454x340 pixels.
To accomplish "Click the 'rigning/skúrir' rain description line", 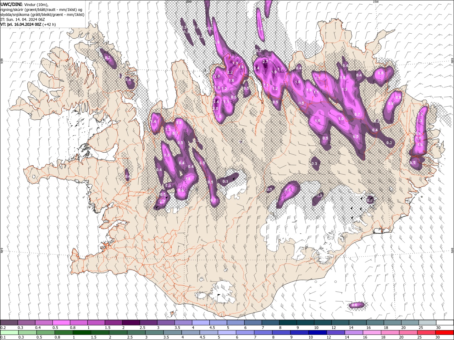I will [41, 10].
